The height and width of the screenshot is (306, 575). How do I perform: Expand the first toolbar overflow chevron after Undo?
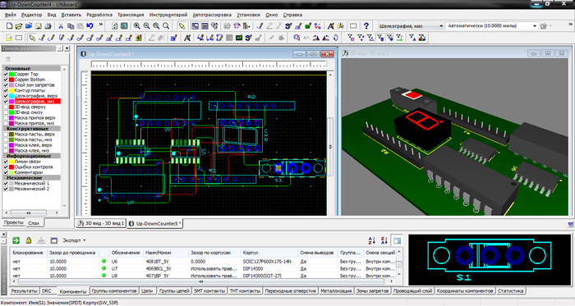tap(101, 25)
